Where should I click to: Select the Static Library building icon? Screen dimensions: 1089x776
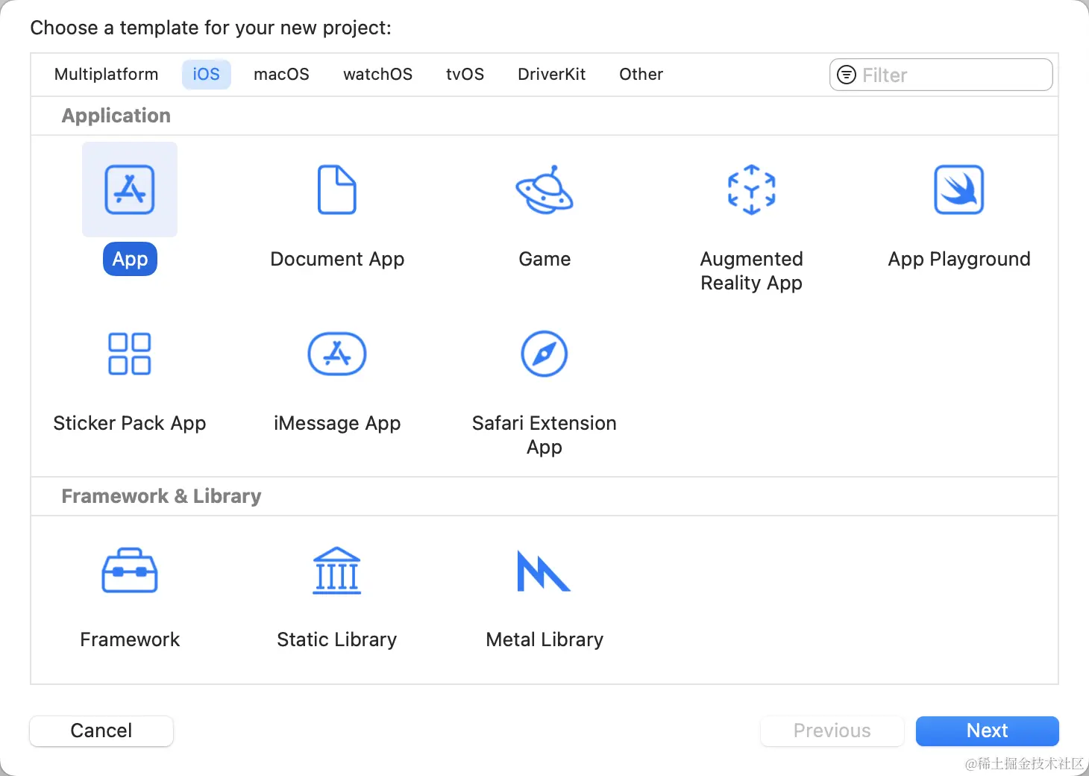(x=337, y=571)
